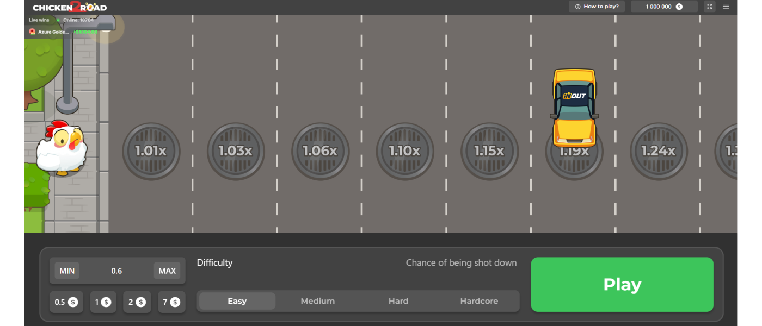Open the hamburger menu
Screen dimensions: 762x326
click(x=726, y=7)
